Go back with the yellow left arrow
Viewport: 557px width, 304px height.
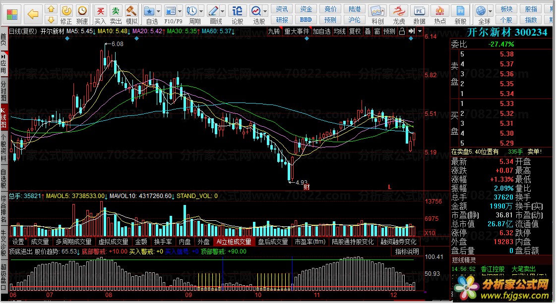[33, 14]
